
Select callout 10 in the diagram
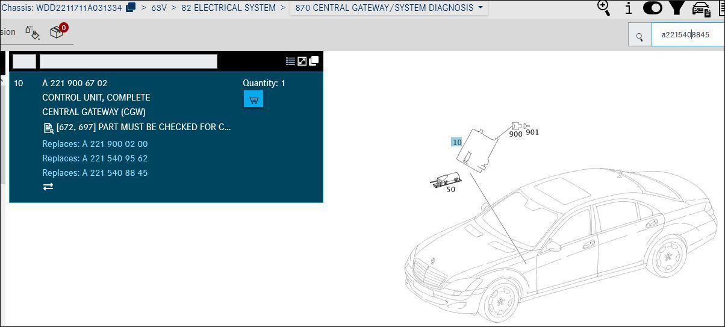(x=457, y=142)
